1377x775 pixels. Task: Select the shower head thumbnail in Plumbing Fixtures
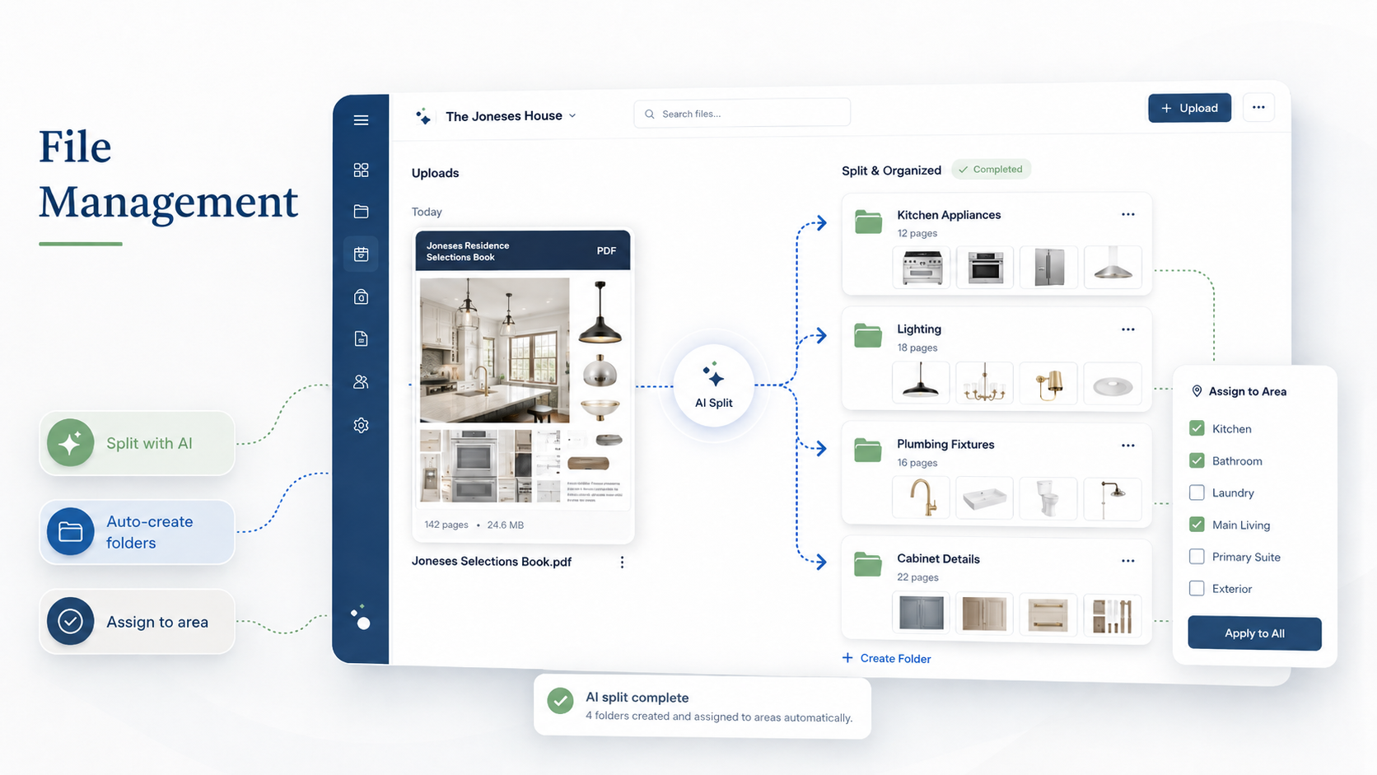[1113, 498]
